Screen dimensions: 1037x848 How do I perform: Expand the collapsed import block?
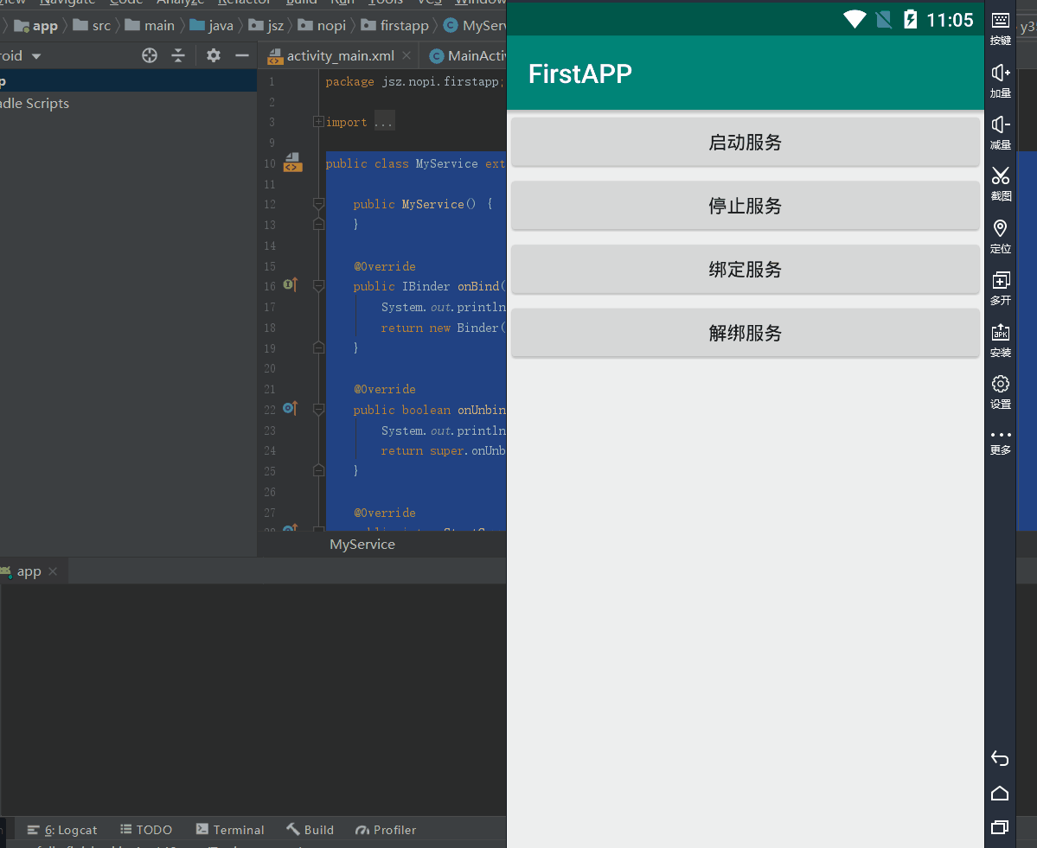(318, 122)
